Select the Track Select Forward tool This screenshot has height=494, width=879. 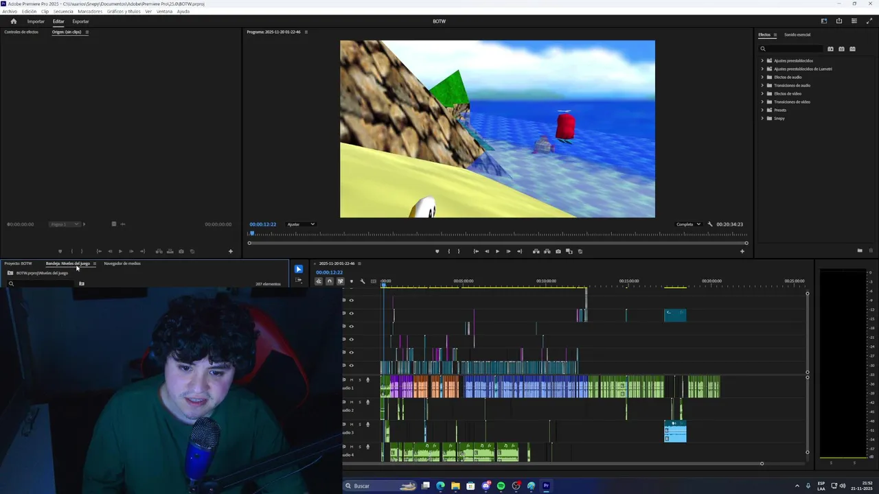tap(299, 280)
